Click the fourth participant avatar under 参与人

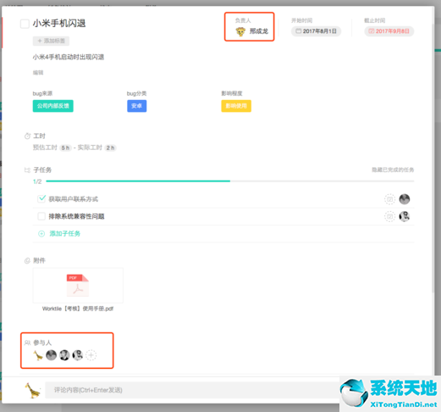point(78,355)
